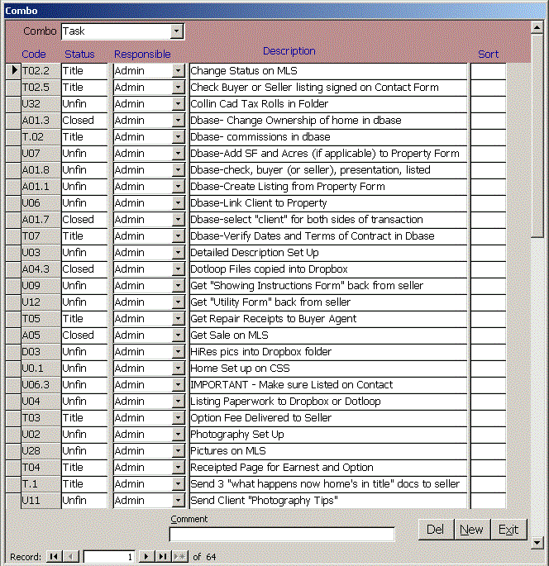The image size is (549, 566).
Task: Click description 'Listing Paperwork to Dropbox or Dotloop'
Action: [x=328, y=402]
